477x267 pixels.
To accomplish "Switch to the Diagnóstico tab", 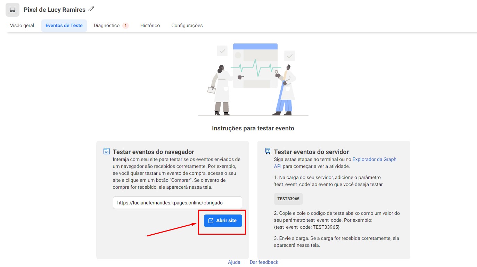I will 107,26.
